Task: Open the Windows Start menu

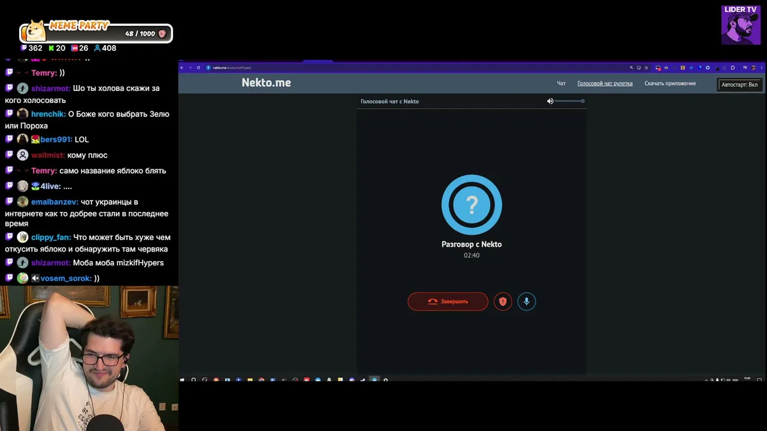Action: (182, 380)
